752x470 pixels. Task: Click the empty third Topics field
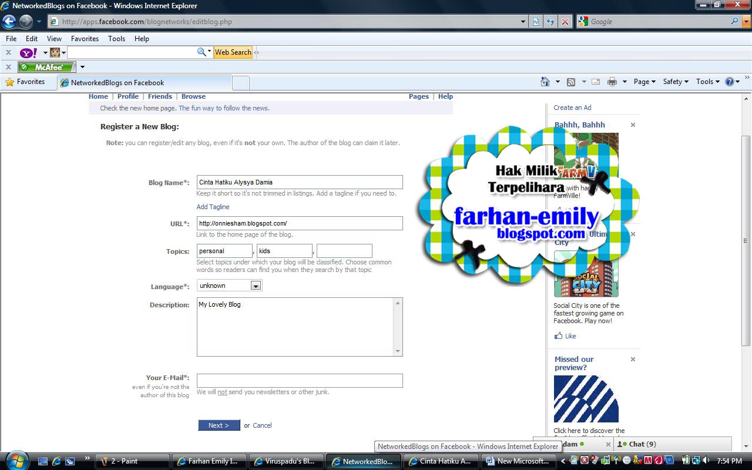tap(344, 251)
